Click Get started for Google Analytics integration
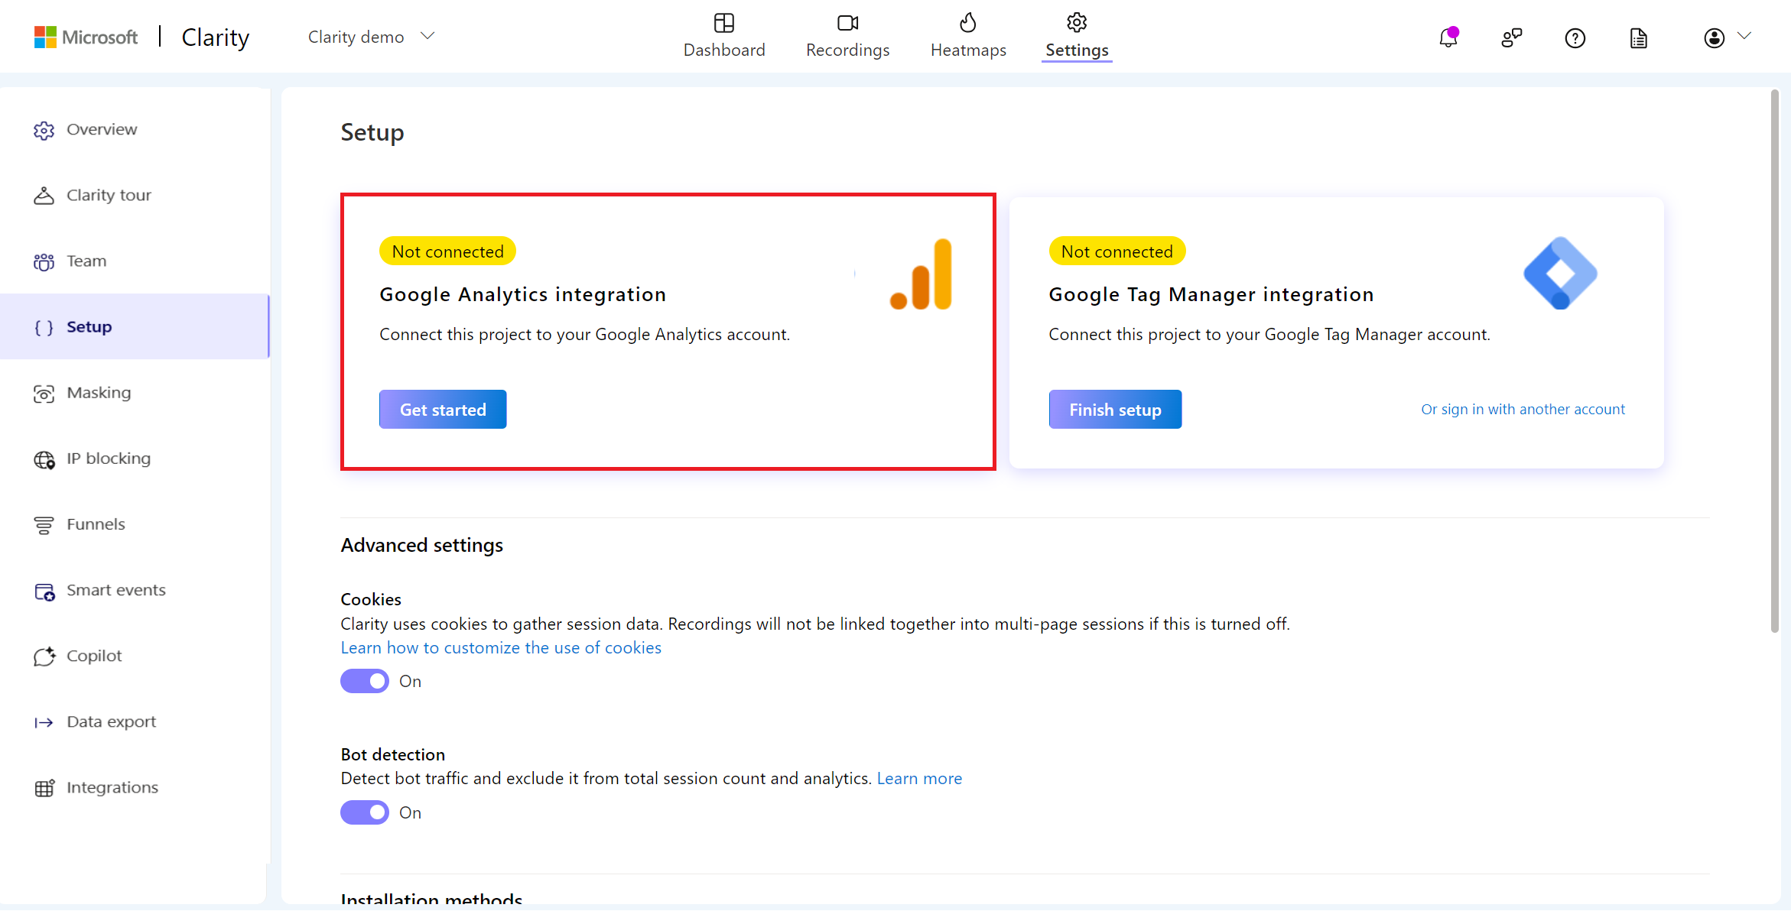1791x911 pixels. 443,409
